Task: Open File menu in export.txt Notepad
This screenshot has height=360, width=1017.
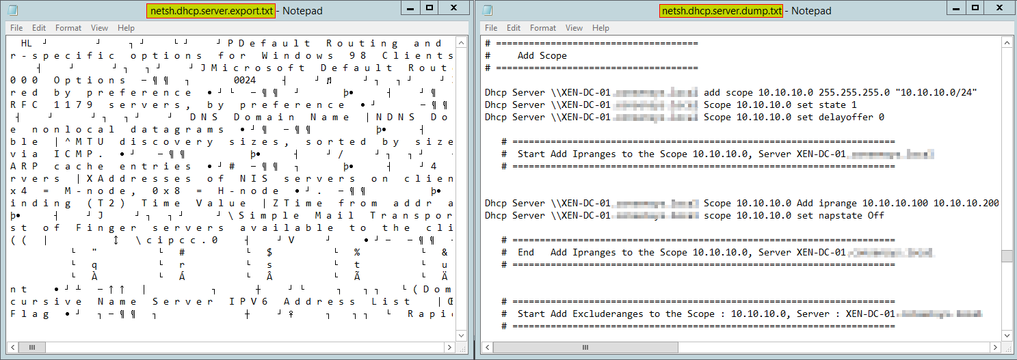Action: tap(16, 28)
